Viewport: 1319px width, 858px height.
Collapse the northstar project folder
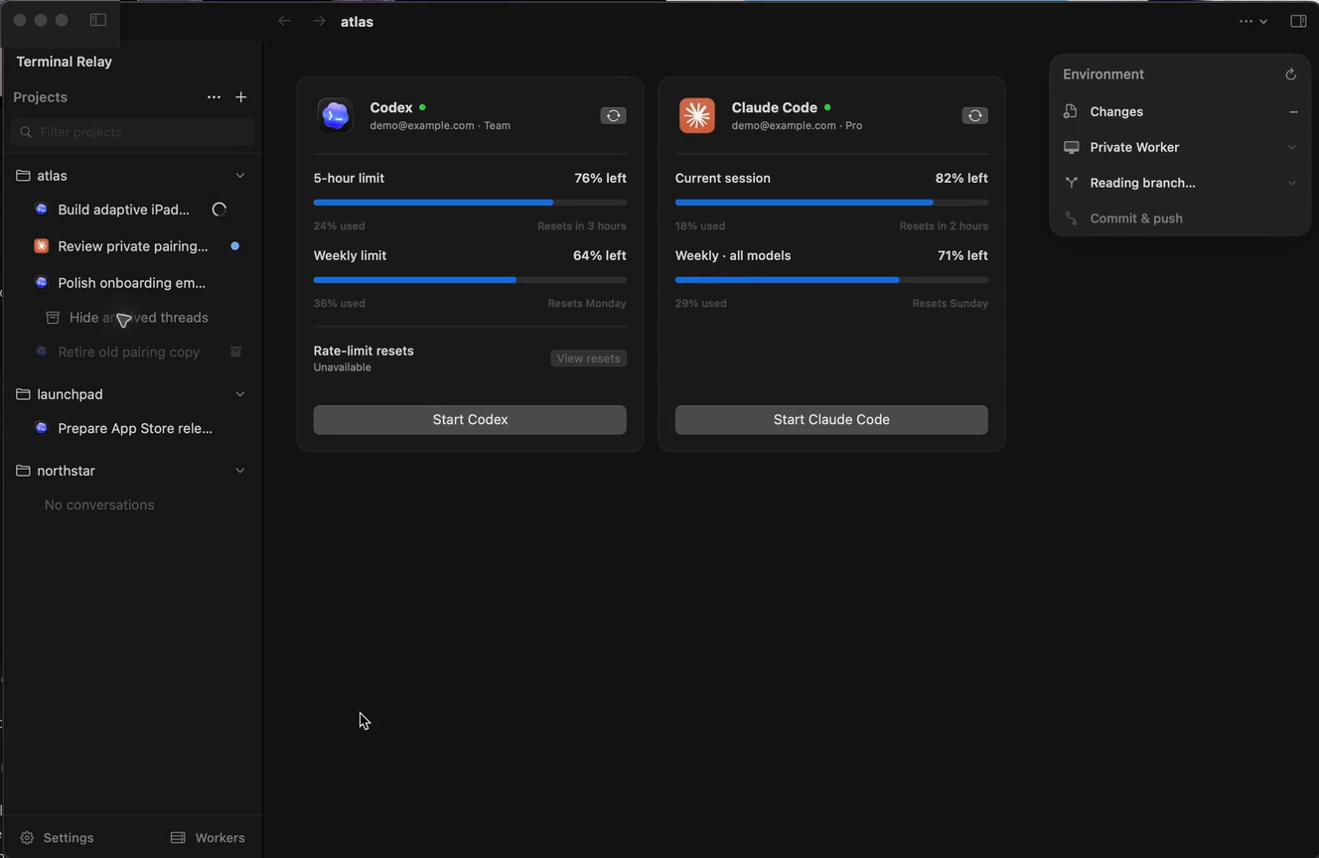pos(239,471)
